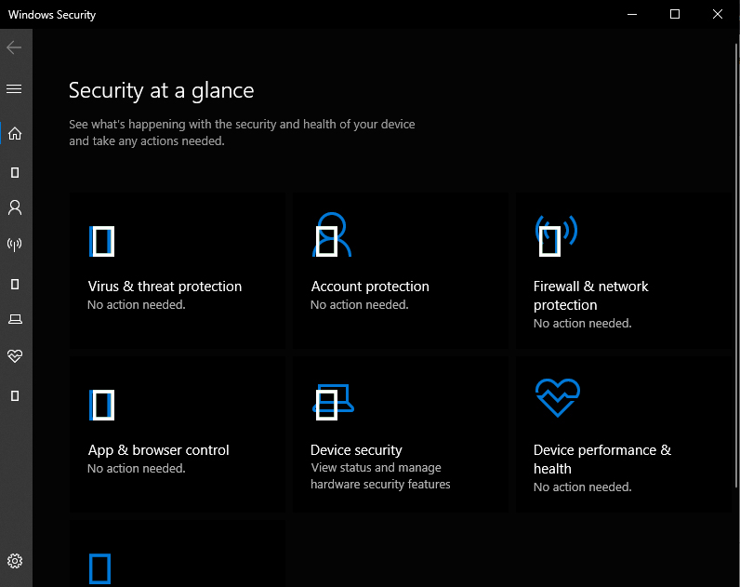
Task: Click the Device security tile laptop icon
Action: point(333,401)
